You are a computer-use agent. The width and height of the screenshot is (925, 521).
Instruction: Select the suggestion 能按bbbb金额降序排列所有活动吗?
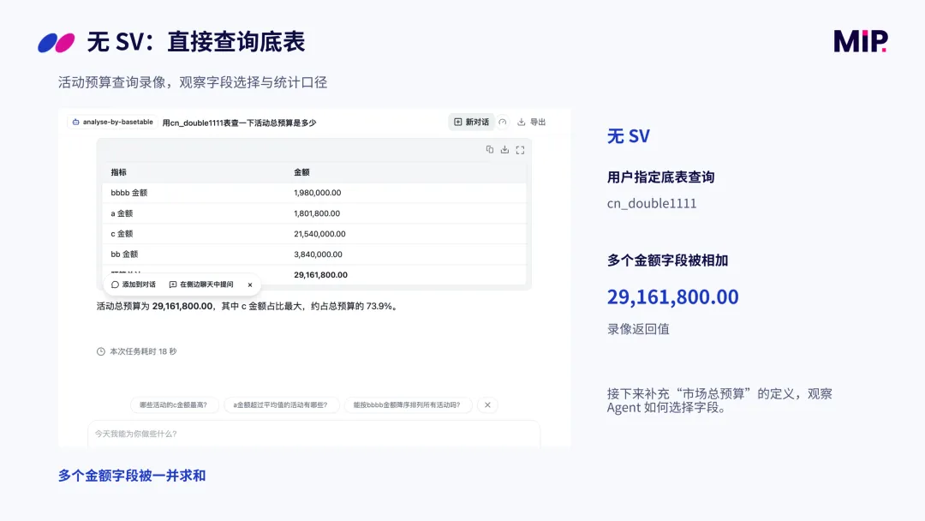click(x=407, y=404)
